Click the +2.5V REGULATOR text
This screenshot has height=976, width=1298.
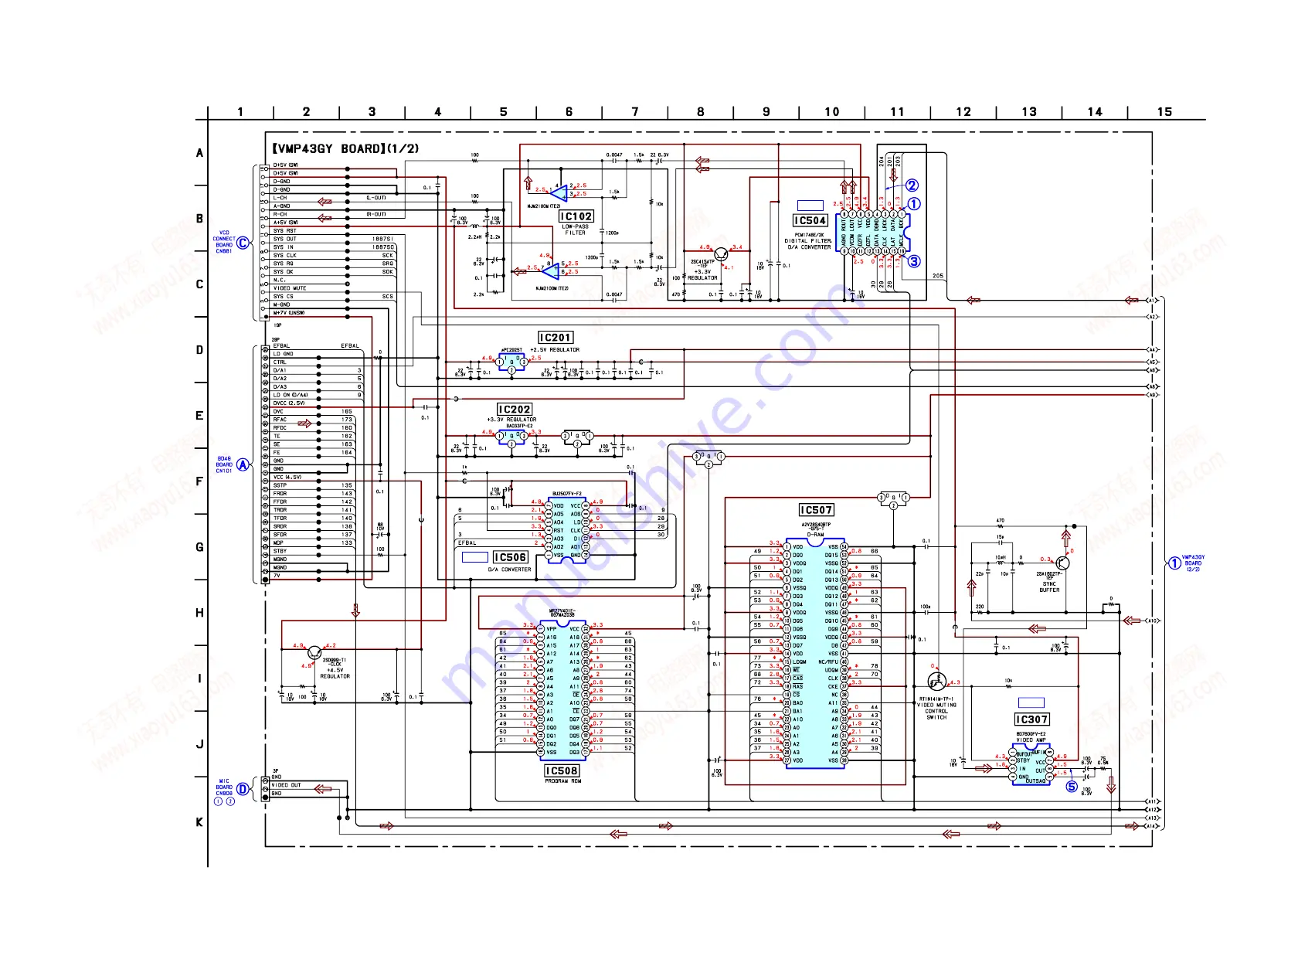pyautogui.click(x=555, y=349)
